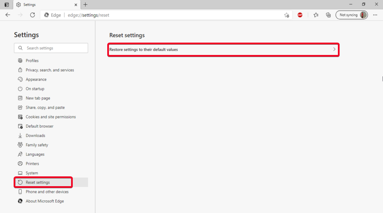The image size is (383, 213).
Task: Select the Downloads settings section
Action: pyautogui.click(x=35, y=135)
